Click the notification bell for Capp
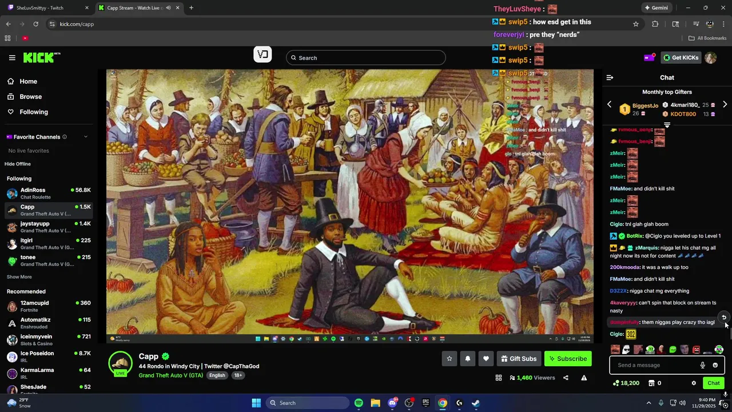 [468, 359]
